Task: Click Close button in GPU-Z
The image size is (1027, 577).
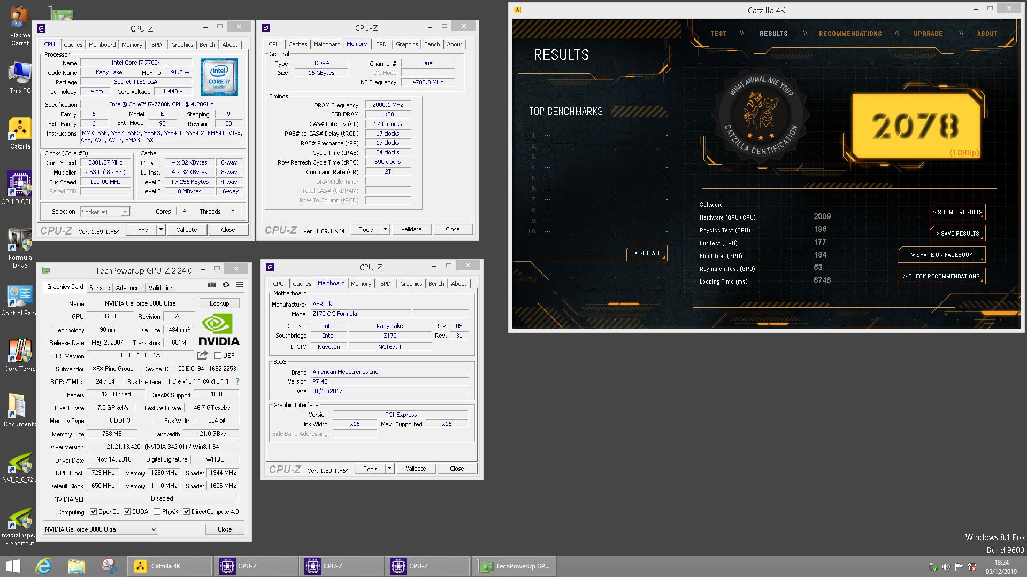Action: pyautogui.click(x=225, y=529)
